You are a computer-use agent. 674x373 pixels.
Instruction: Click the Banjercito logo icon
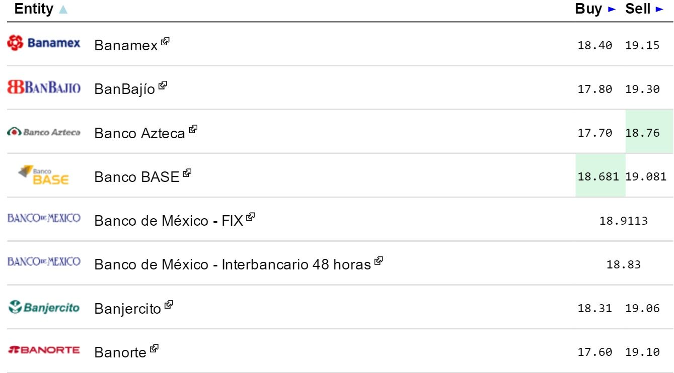[x=44, y=307]
